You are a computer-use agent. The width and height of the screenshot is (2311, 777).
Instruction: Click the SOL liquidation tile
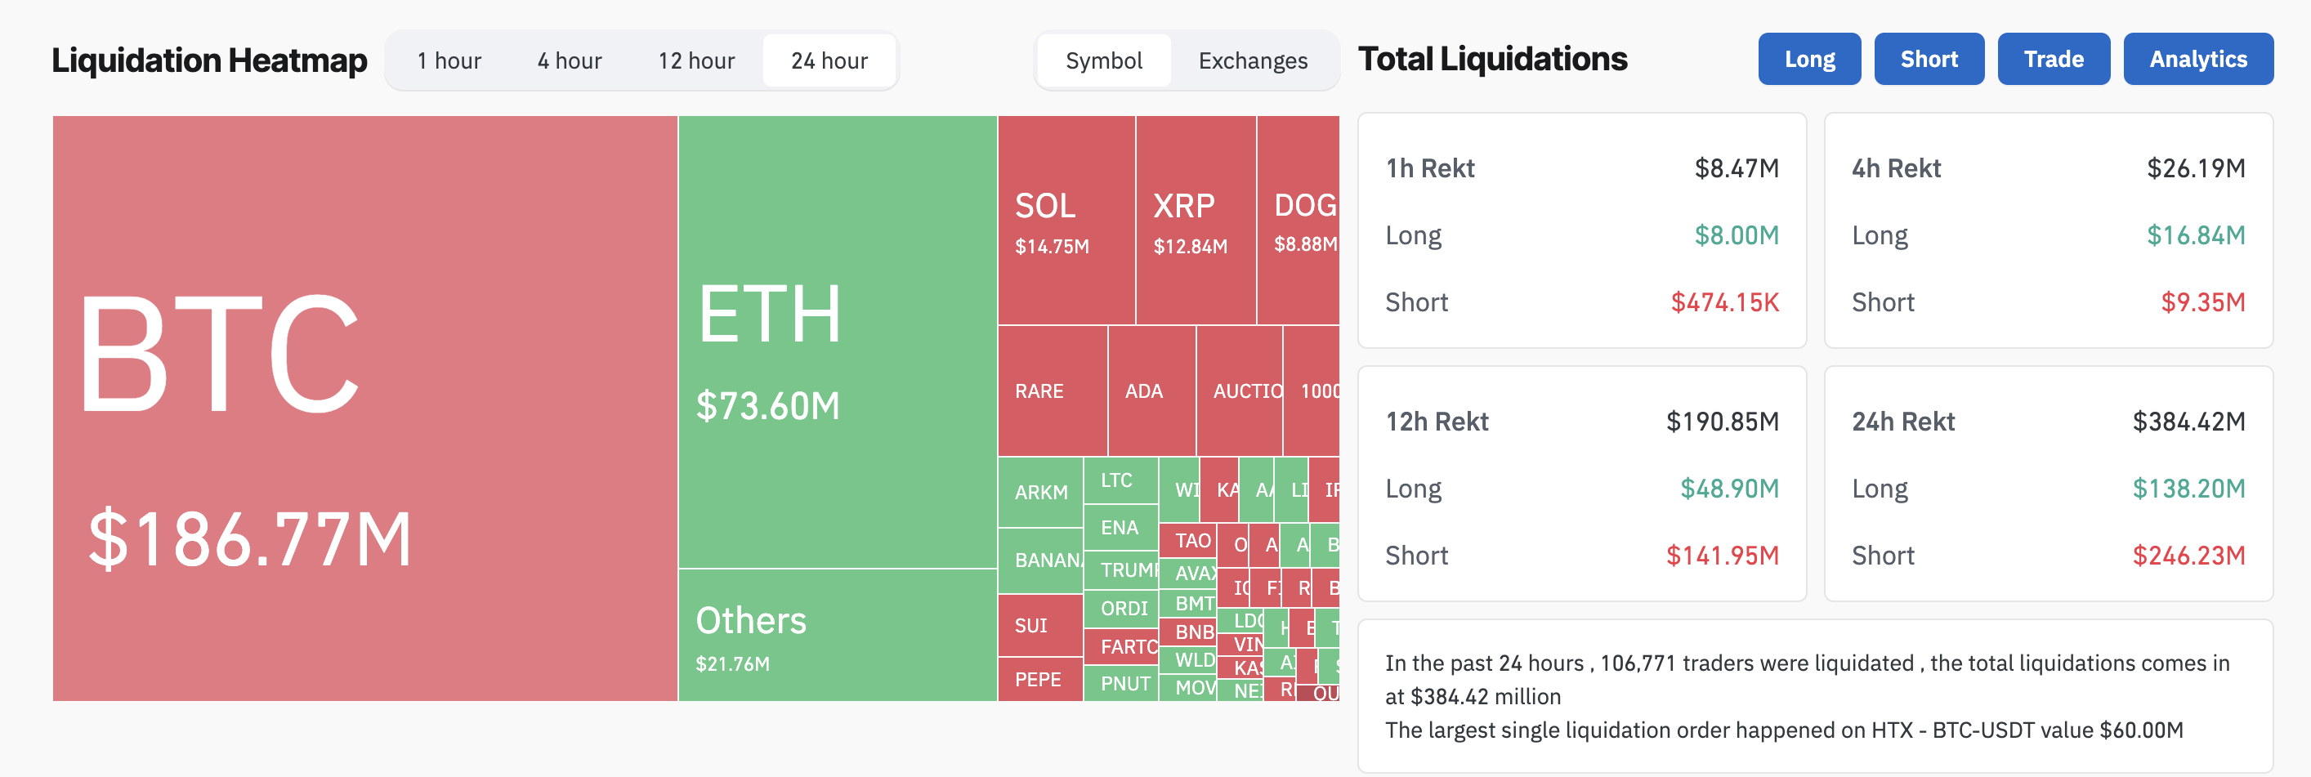1066,220
